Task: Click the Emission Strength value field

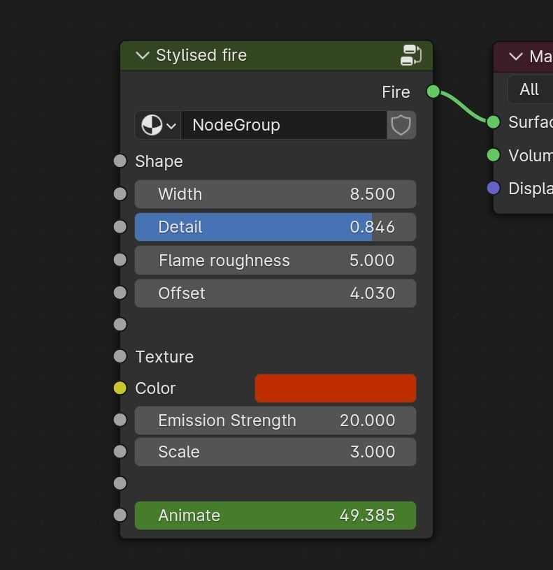Action: coord(275,421)
